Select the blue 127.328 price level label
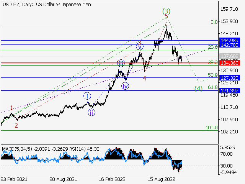This screenshot has width=245, height=184. 230,78
